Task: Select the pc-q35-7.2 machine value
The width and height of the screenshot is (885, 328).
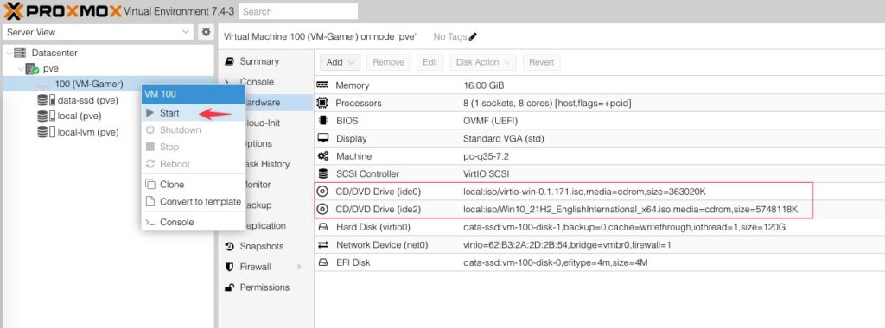Action: (x=486, y=156)
